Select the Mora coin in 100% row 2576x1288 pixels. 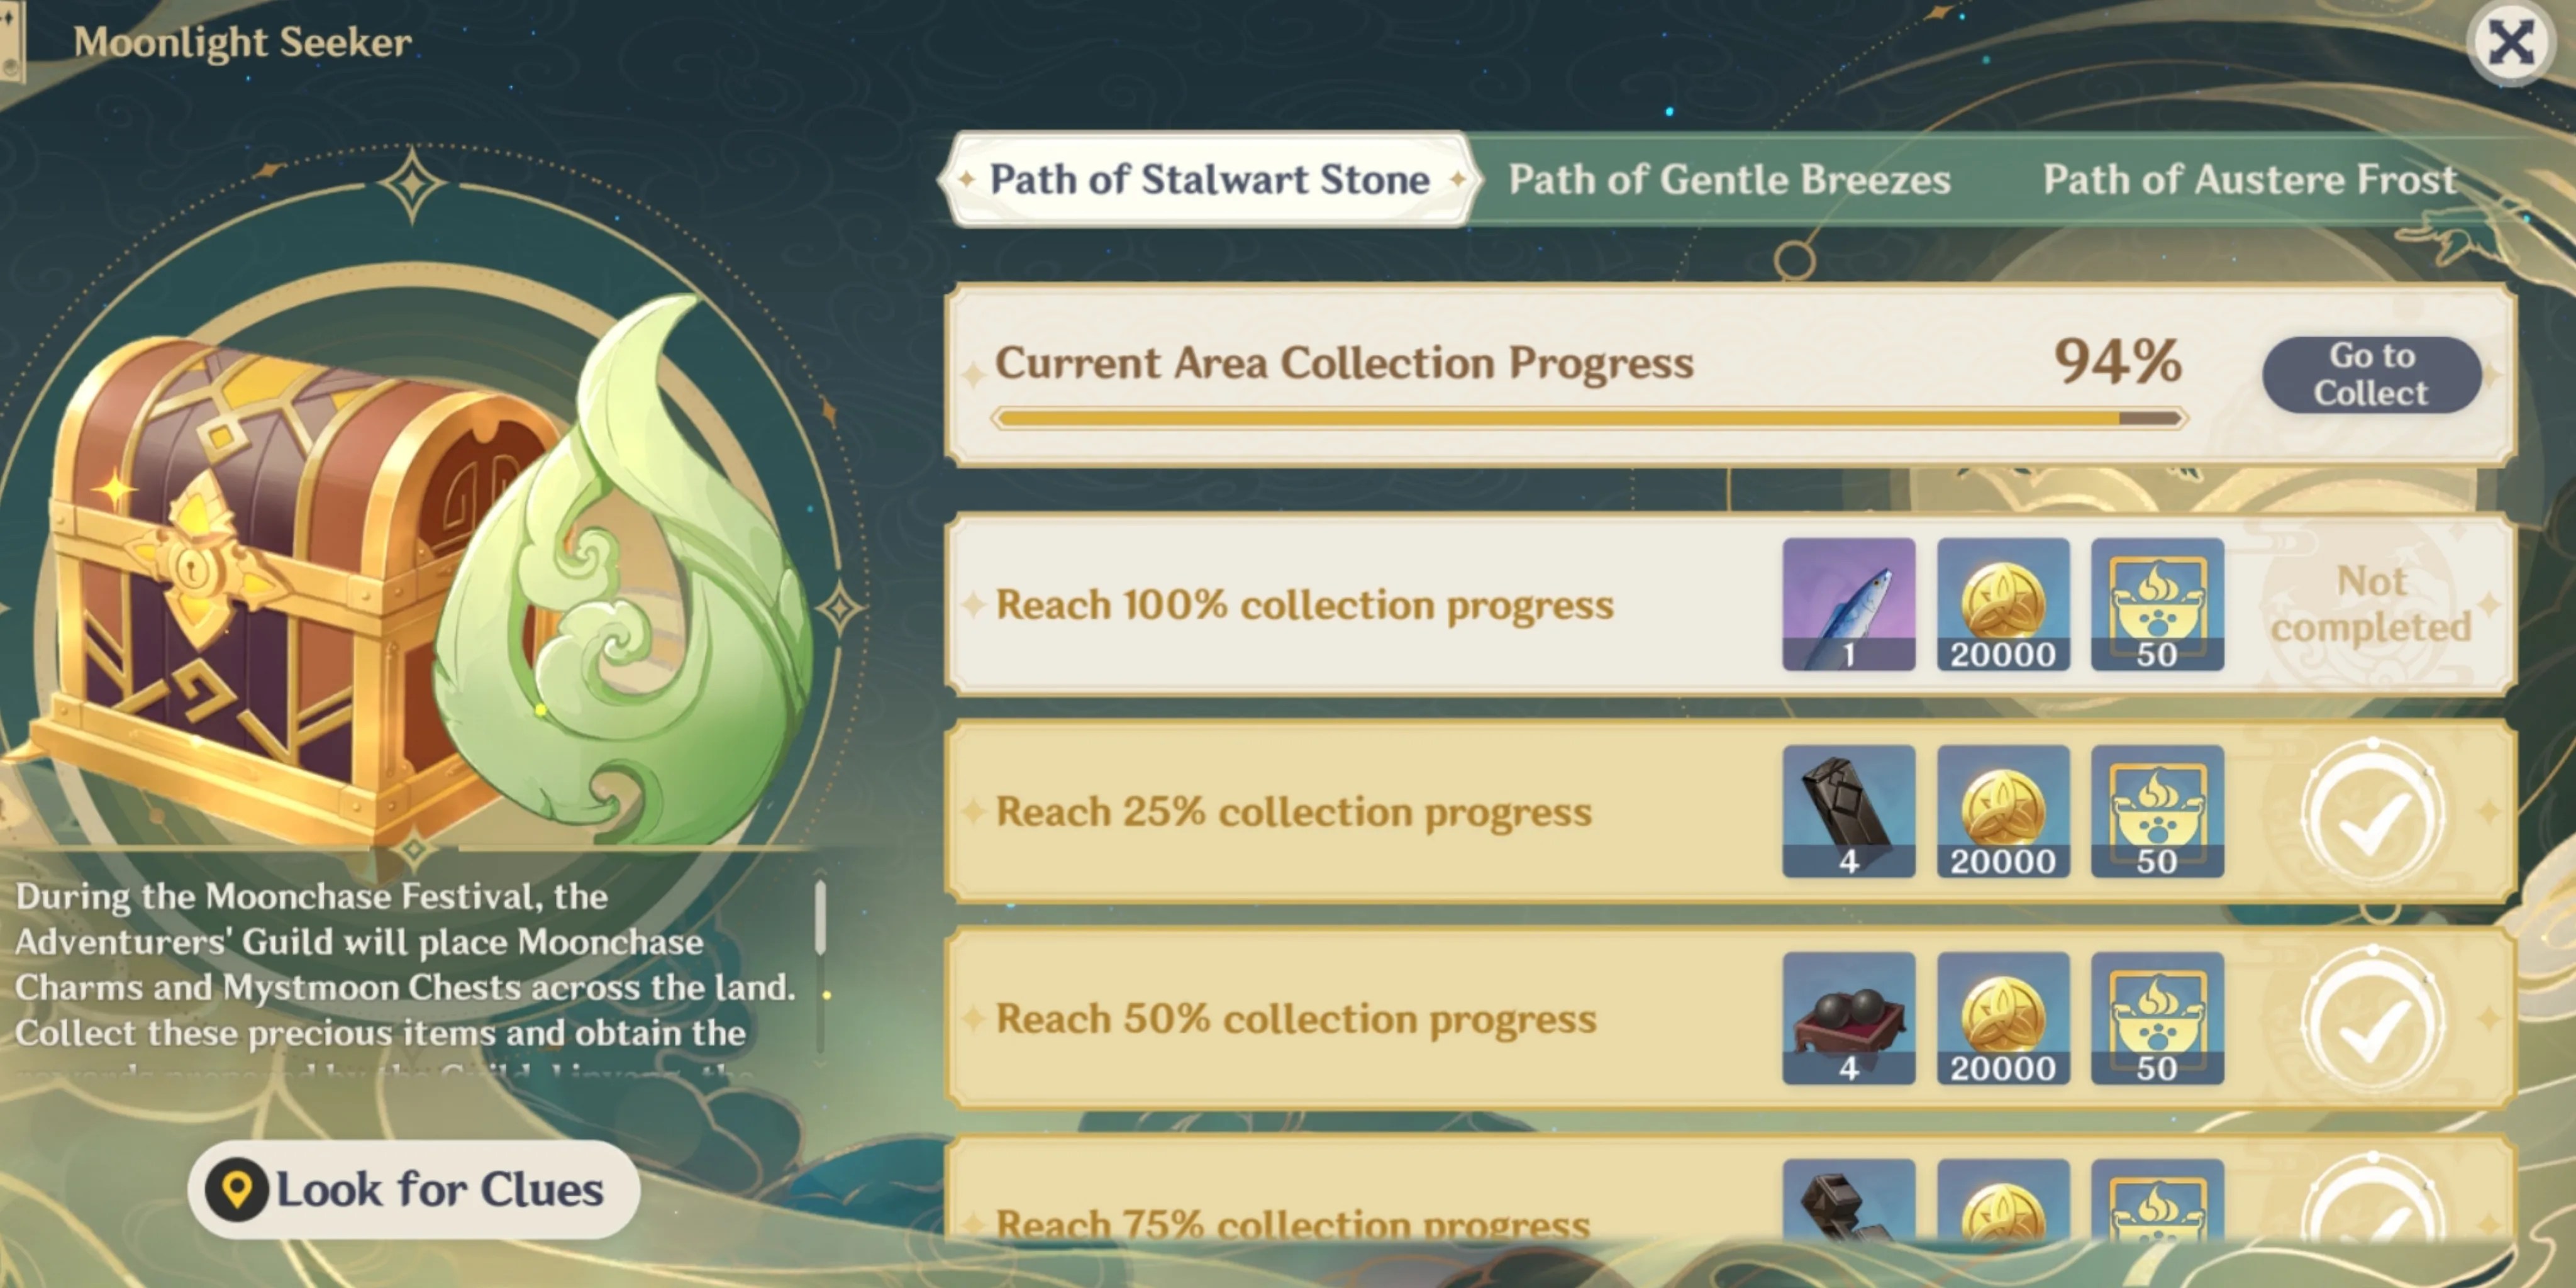tap(2002, 604)
